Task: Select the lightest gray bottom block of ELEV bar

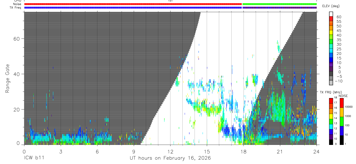Action: (331, 83)
